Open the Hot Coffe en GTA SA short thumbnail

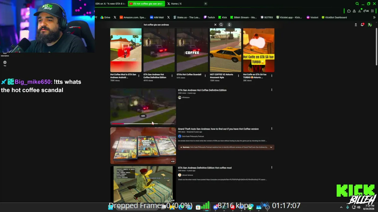click(x=259, y=50)
